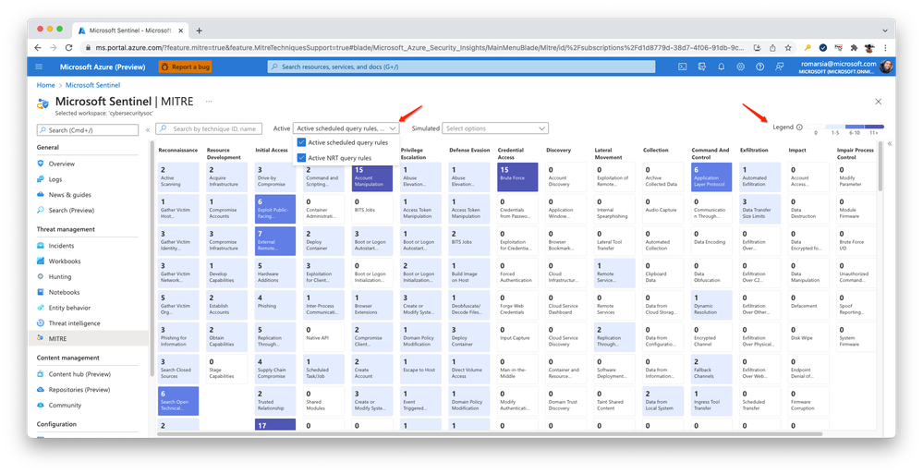Screen dimensions: 923x474
Task: Open the help question mark icon
Action: click(x=760, y=67)
